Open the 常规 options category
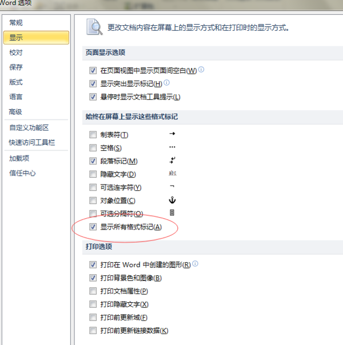This screenshot has height=345, width=343. click(x=15, y=23)
